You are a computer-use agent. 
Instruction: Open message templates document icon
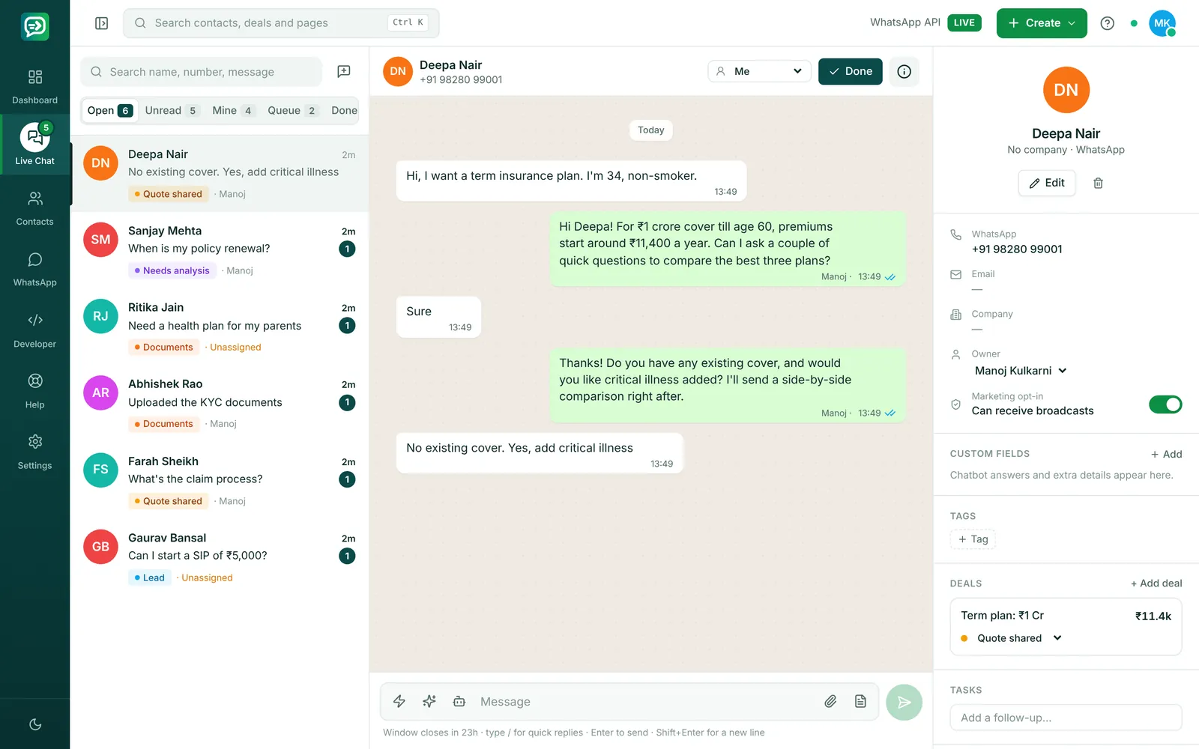pyautogui.click(x=860, y=701)
